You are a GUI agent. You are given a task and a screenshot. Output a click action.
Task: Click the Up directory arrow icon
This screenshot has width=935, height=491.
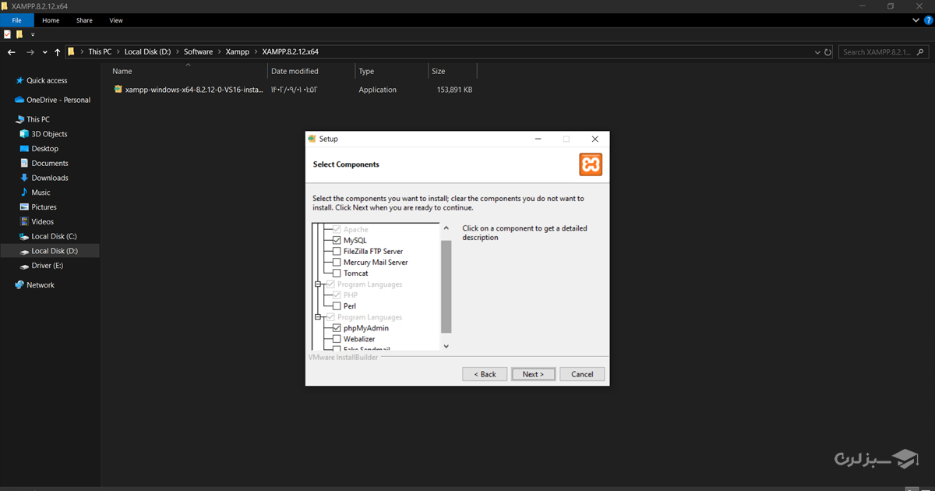(x=58, y=52)
